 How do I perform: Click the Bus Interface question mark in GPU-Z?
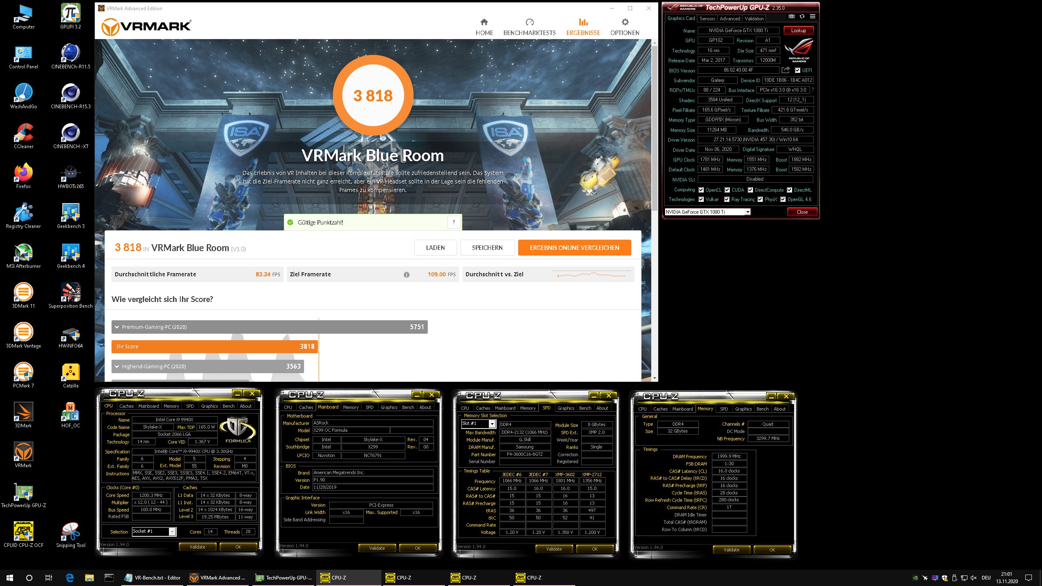pos(812,90)
